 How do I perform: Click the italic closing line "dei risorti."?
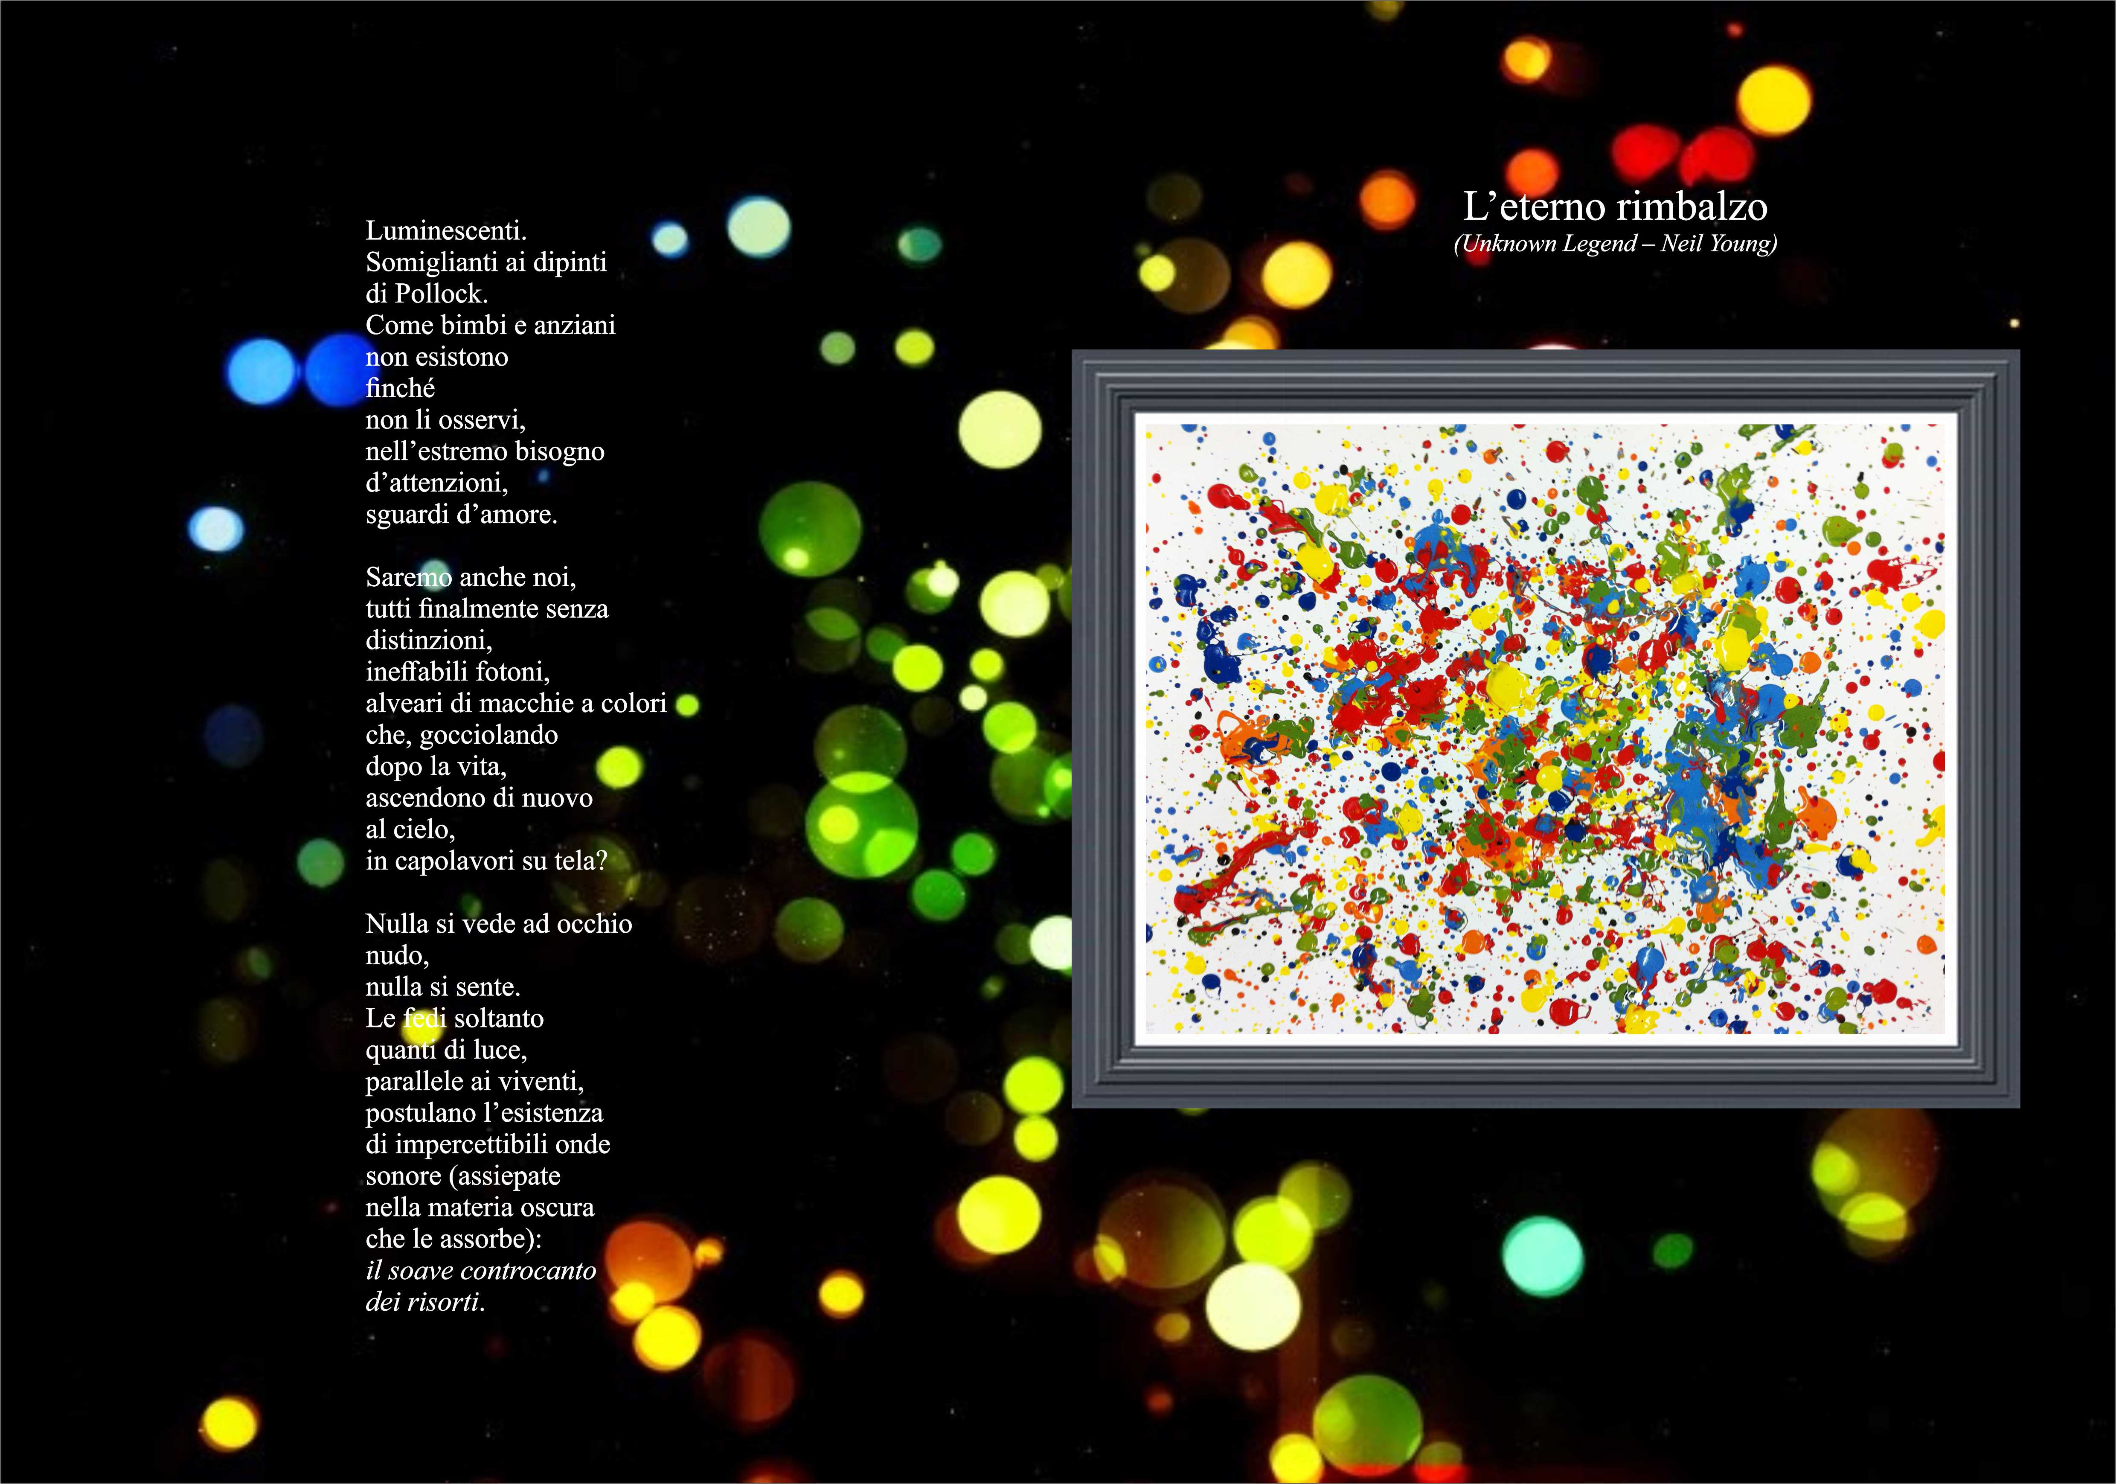point(425,1301)
